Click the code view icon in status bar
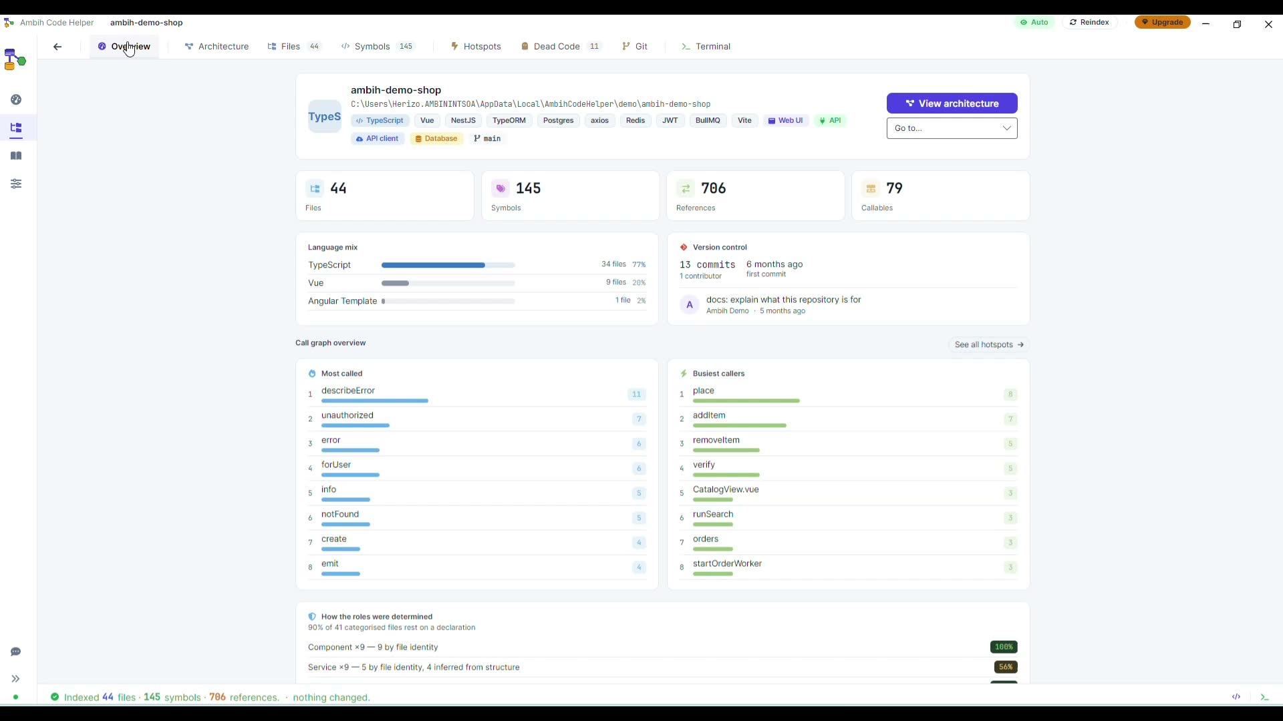Image resolution: width=1283 pixels, height=721 pixels. [x=1236, y=697]
